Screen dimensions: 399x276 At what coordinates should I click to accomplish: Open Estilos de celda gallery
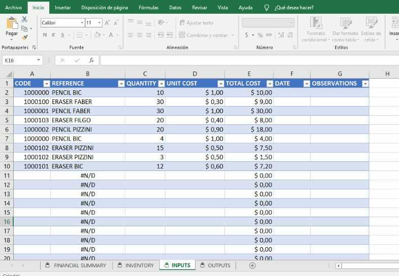pyautogui.click(x=371, y=29)
